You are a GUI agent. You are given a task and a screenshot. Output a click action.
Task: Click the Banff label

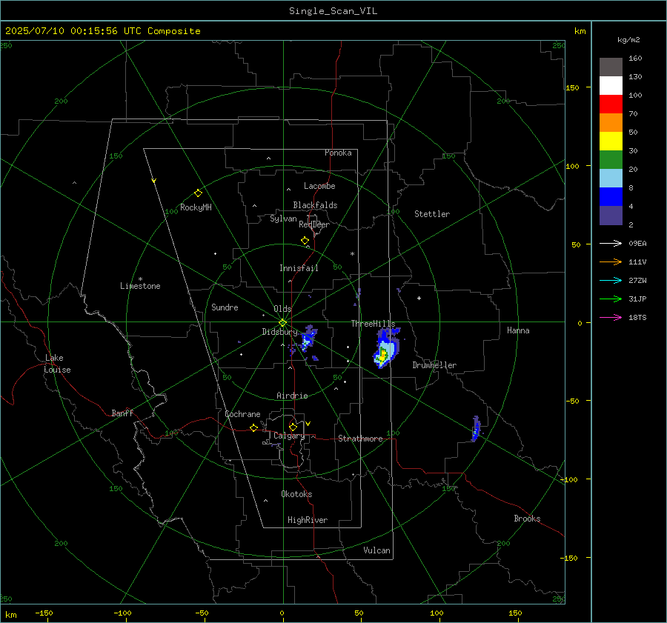pos(122,413)
